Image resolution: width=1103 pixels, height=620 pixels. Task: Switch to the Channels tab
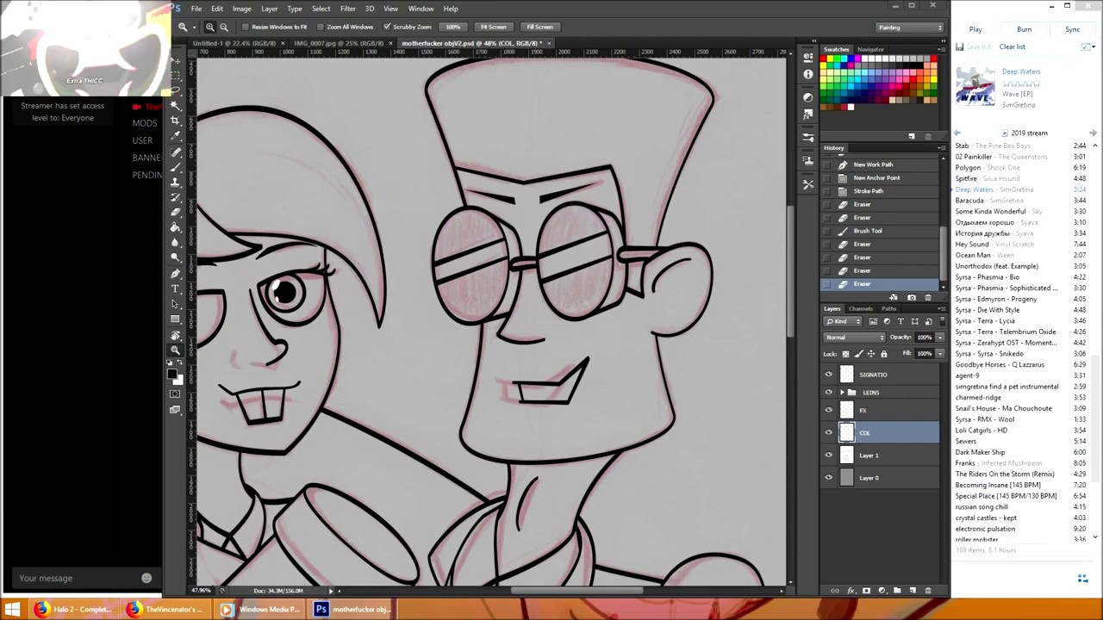click(x=860, y=308)
